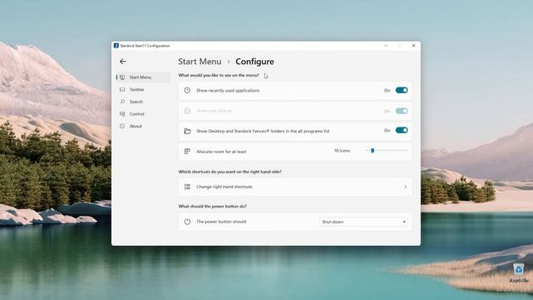This screenshot has width=533, height=300.
Task: Click chevron on Change right hand shortcuts
Action: (406, 187)
